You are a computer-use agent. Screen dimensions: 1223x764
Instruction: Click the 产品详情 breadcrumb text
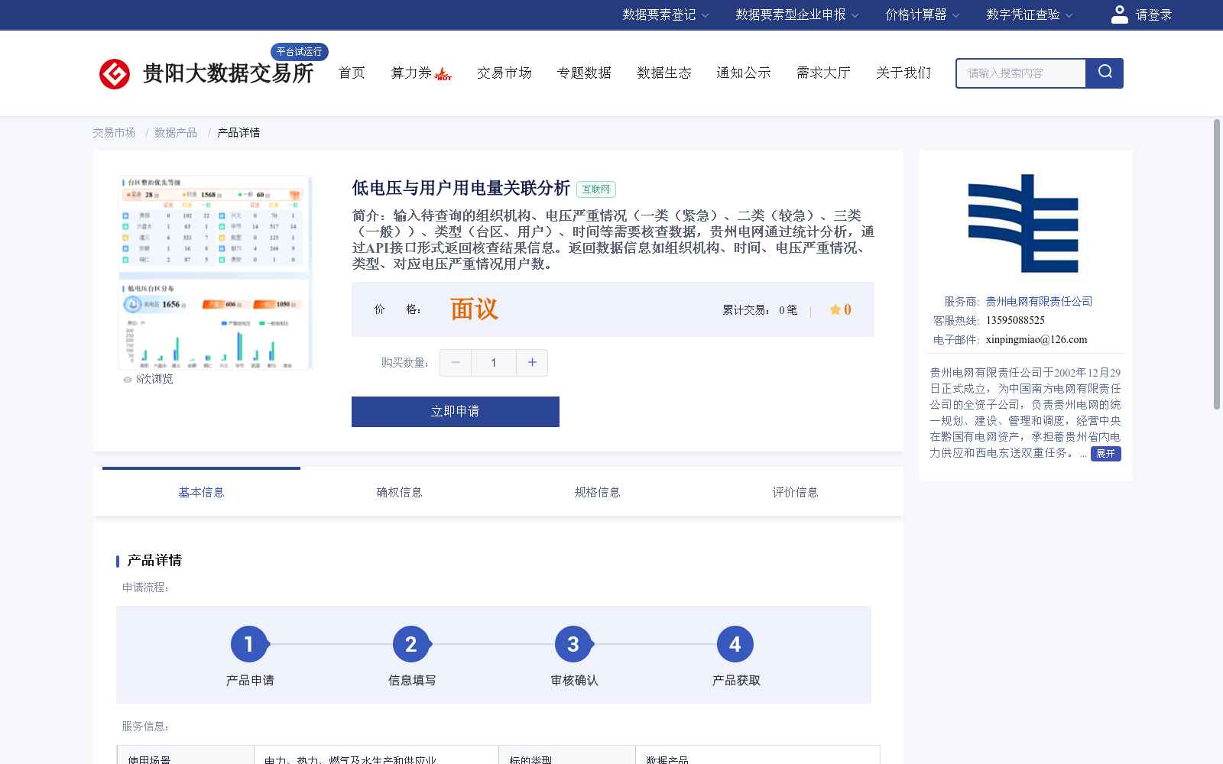[238, 133]
